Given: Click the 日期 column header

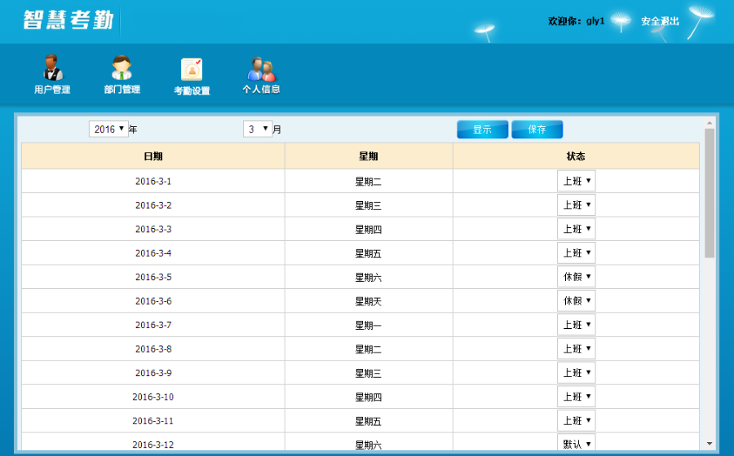Looking at the screenshot, I should pos(153,156).
